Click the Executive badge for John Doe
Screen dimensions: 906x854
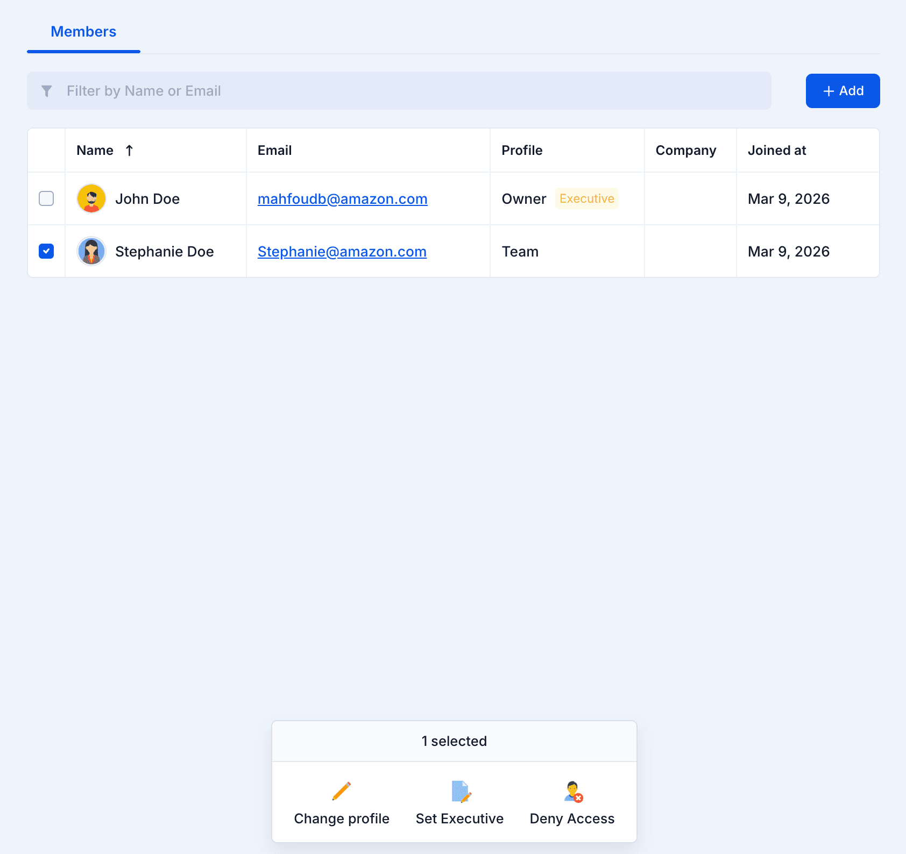[586, 198]
